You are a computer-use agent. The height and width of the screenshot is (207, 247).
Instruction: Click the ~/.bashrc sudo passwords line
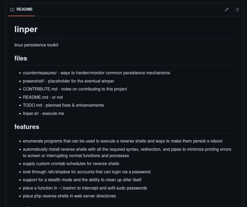(x=85, y=188)
